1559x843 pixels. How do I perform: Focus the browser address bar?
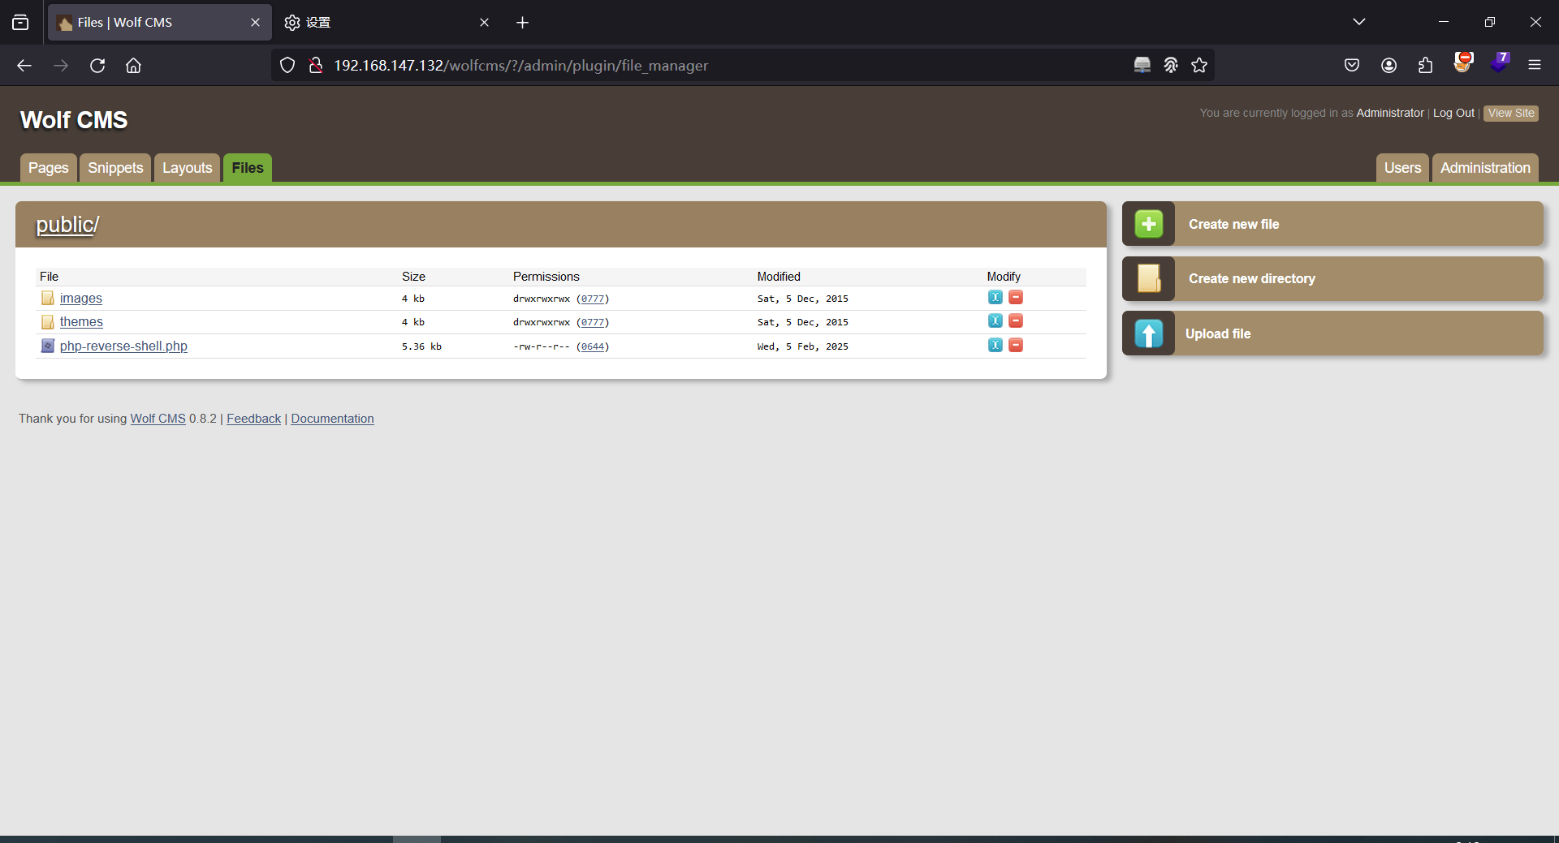pyautogui.click(x=650, y=66)
